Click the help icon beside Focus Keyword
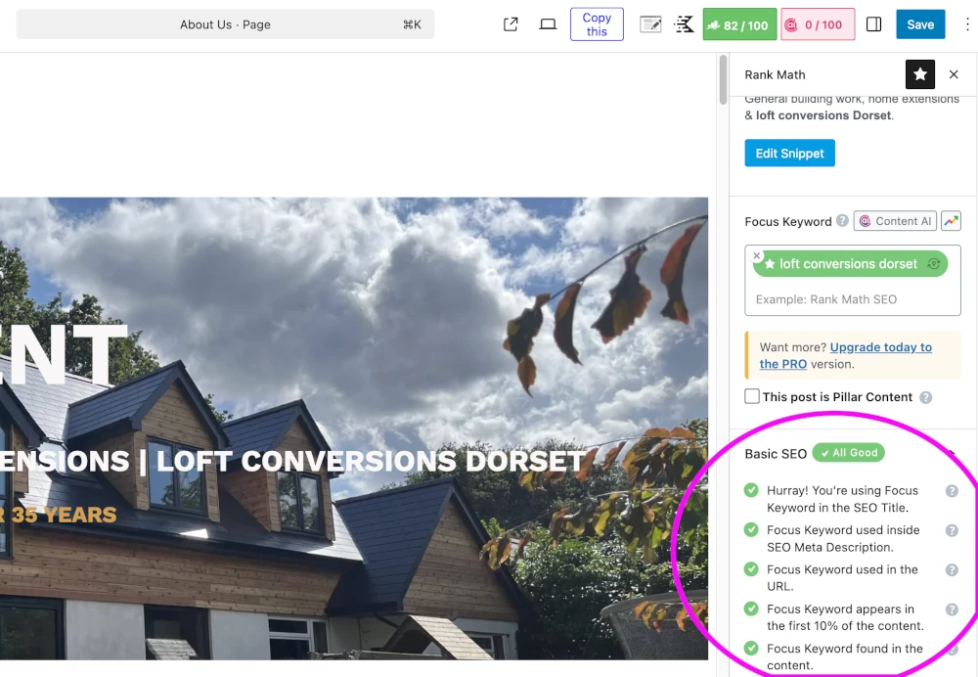Viewport: 978px width, 677px height. [843, 221]
